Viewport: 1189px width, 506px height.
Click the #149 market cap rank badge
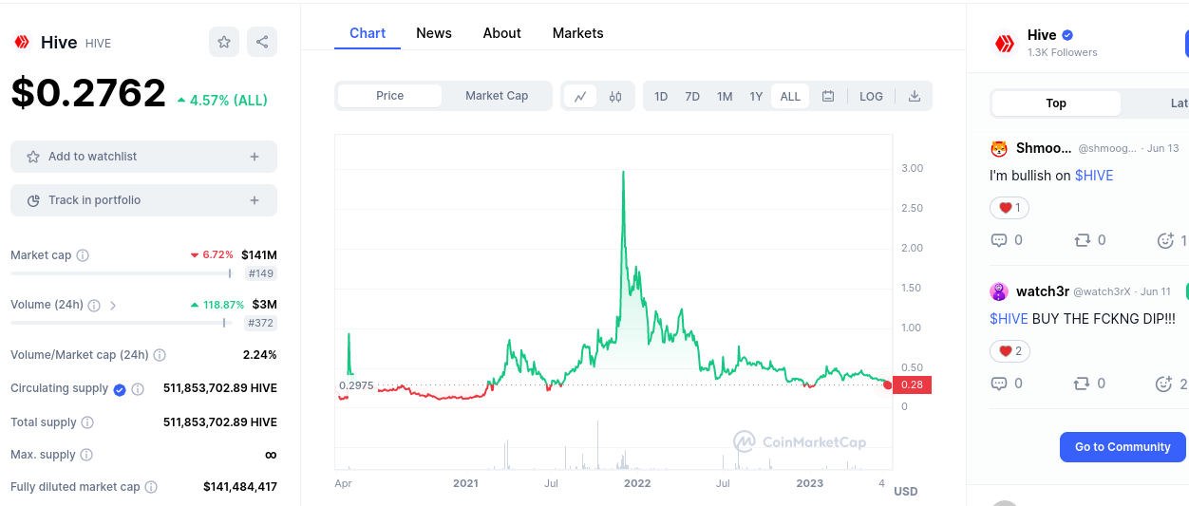[x=260, y=273]
